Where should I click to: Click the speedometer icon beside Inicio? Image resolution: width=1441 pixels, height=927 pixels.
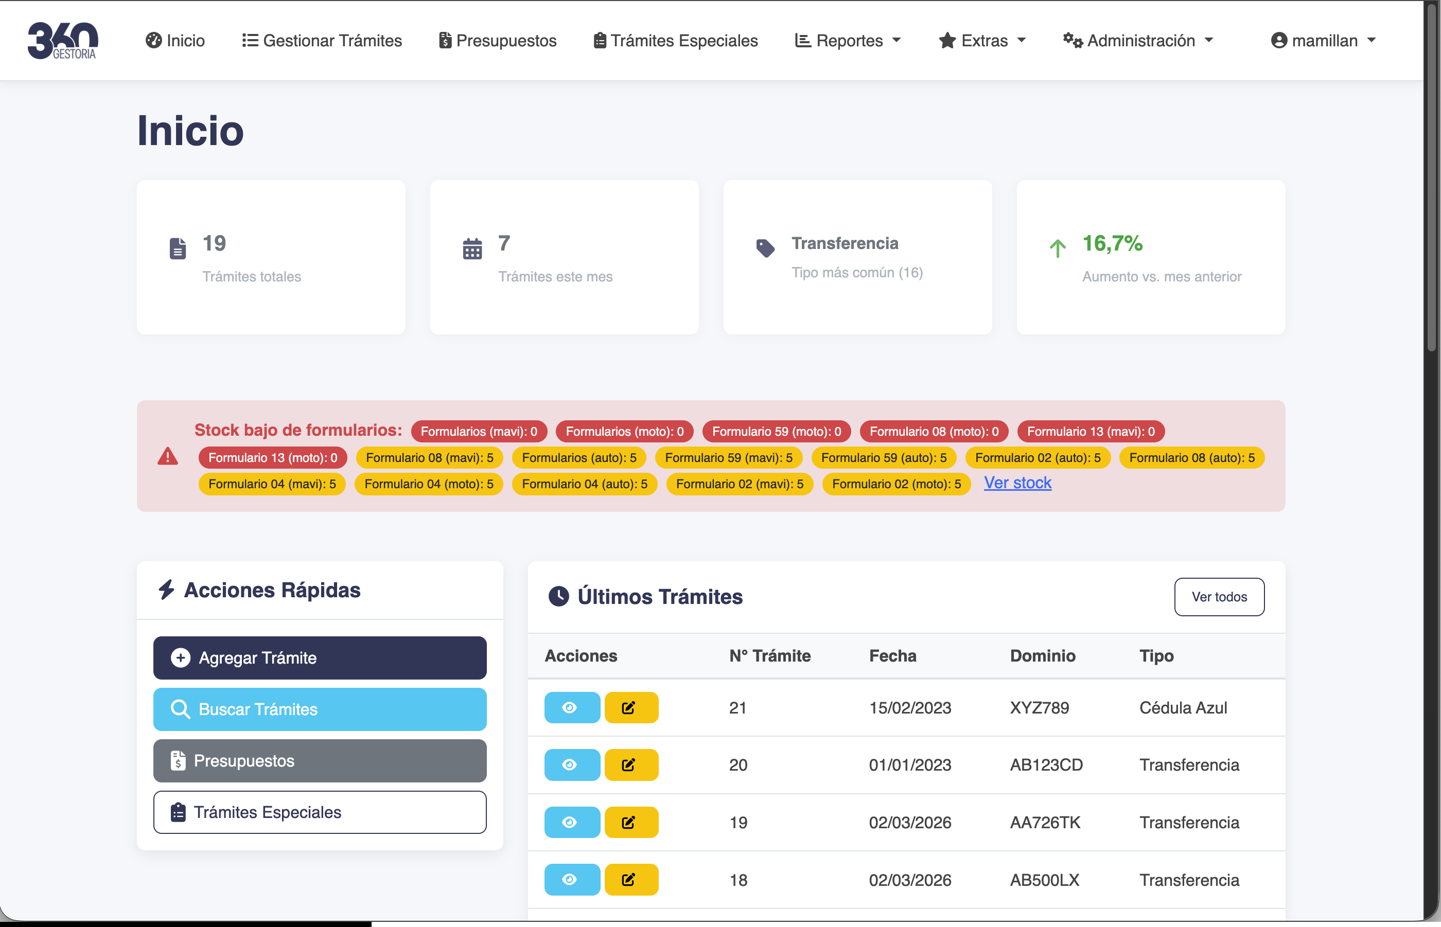153,40
